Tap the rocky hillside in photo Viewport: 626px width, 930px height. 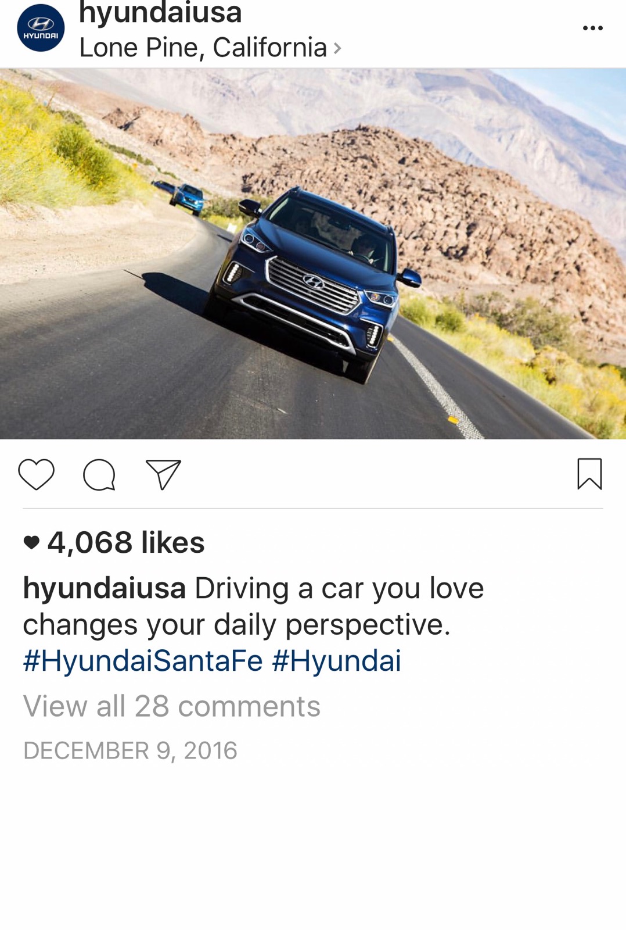[x=441, y=192]
